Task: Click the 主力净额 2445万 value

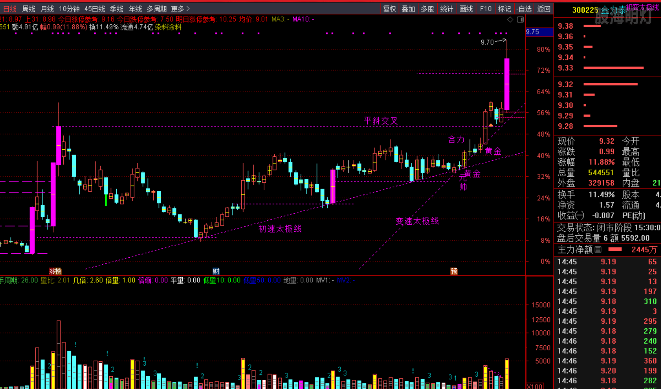Action: coord(644,249)
